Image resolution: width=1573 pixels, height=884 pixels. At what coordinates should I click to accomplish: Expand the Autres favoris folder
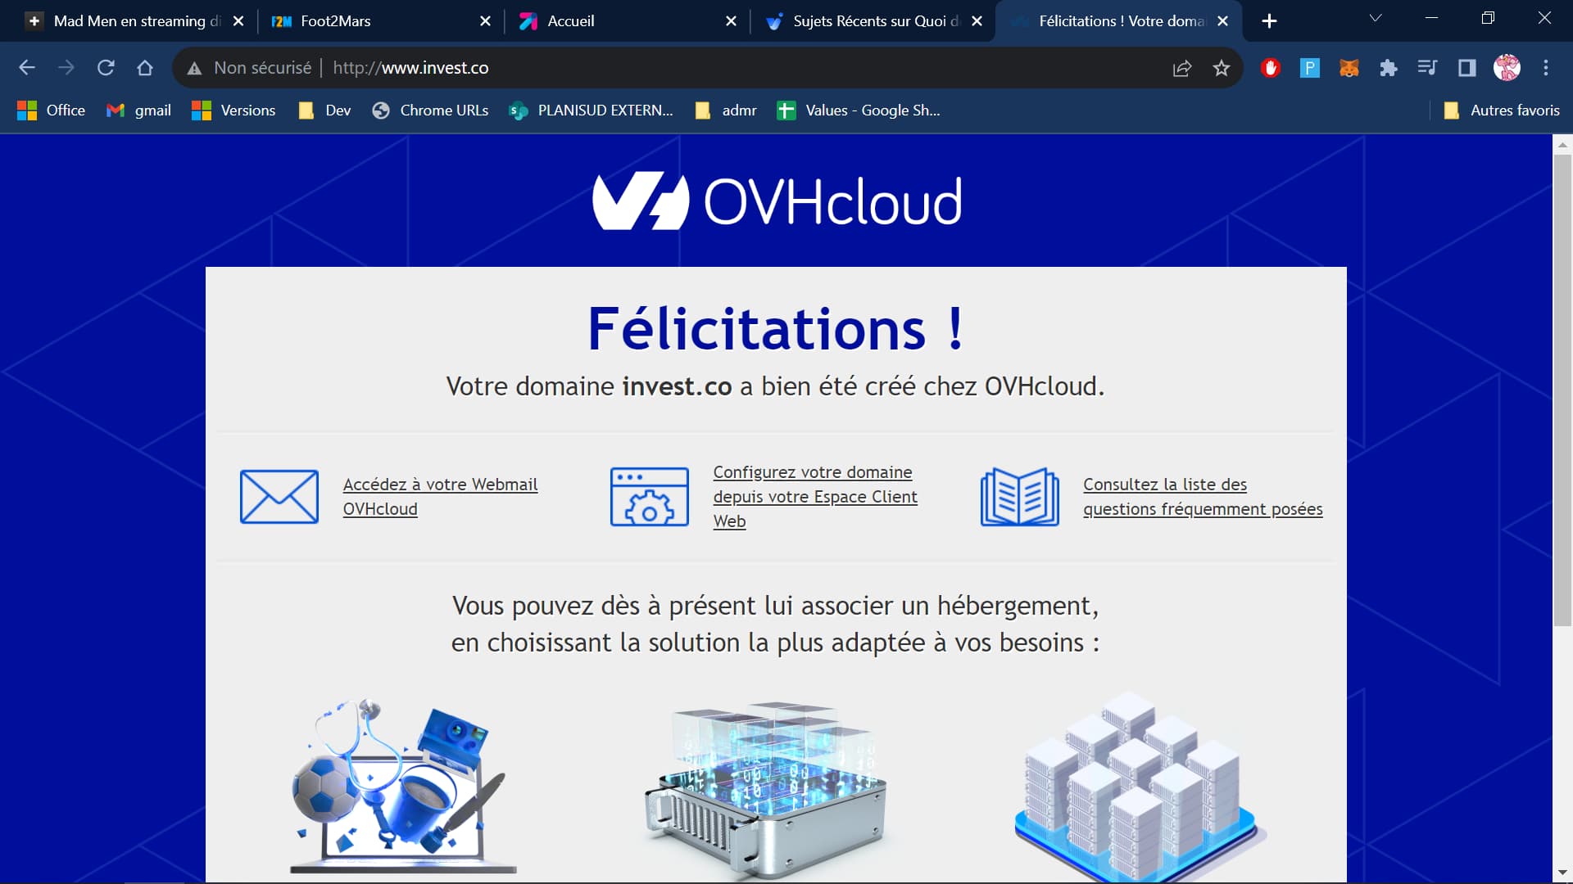(1501, 110)
